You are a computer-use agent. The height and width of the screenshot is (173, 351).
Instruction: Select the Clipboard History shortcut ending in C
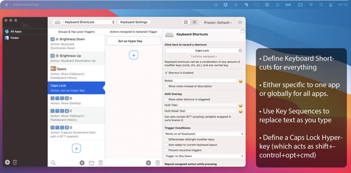pos(76,115)
